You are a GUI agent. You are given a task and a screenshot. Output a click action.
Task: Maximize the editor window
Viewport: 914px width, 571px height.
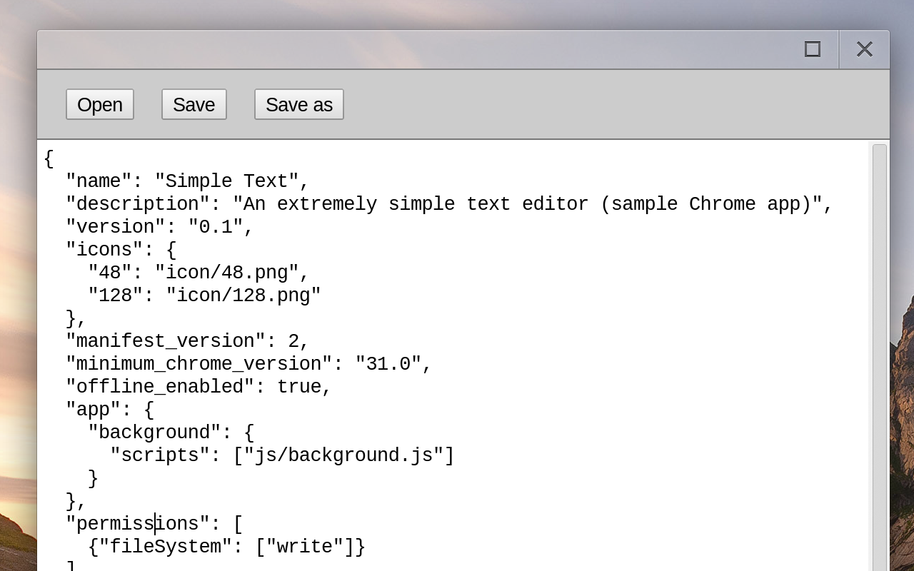pyautogui.click(x=813, y=49)
